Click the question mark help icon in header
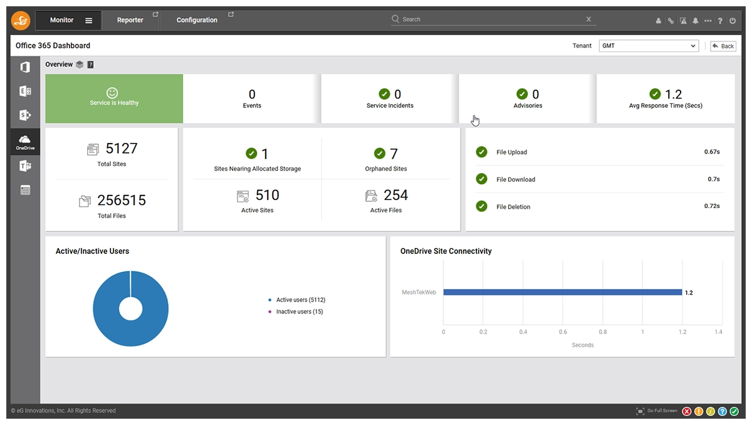The image size is (752, 425). [721, 21]
